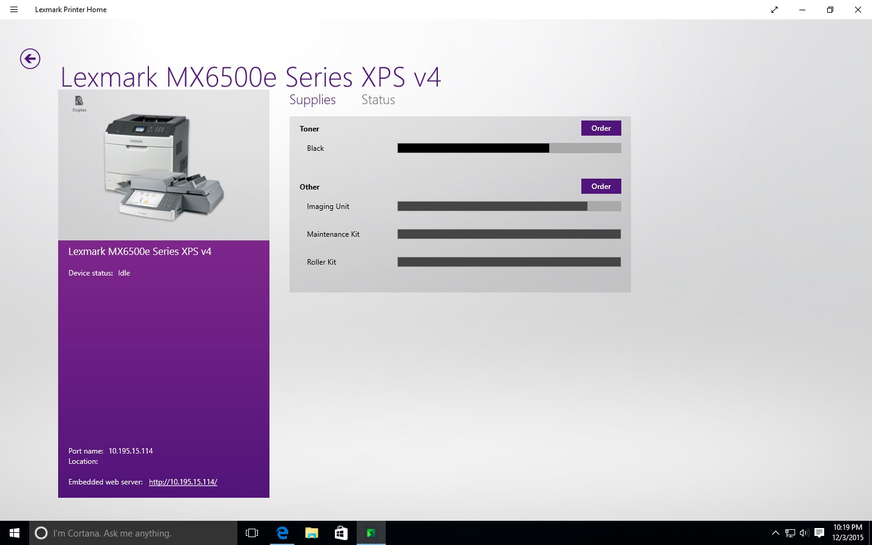Click the Lexmark Printer Home taskbar icon
This screenshot has width=872, height=545.
pyautogui.click(x=371, y=533)
